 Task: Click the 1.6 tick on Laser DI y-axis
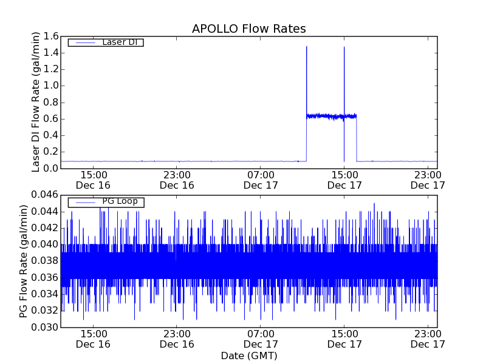coord(50,36)
